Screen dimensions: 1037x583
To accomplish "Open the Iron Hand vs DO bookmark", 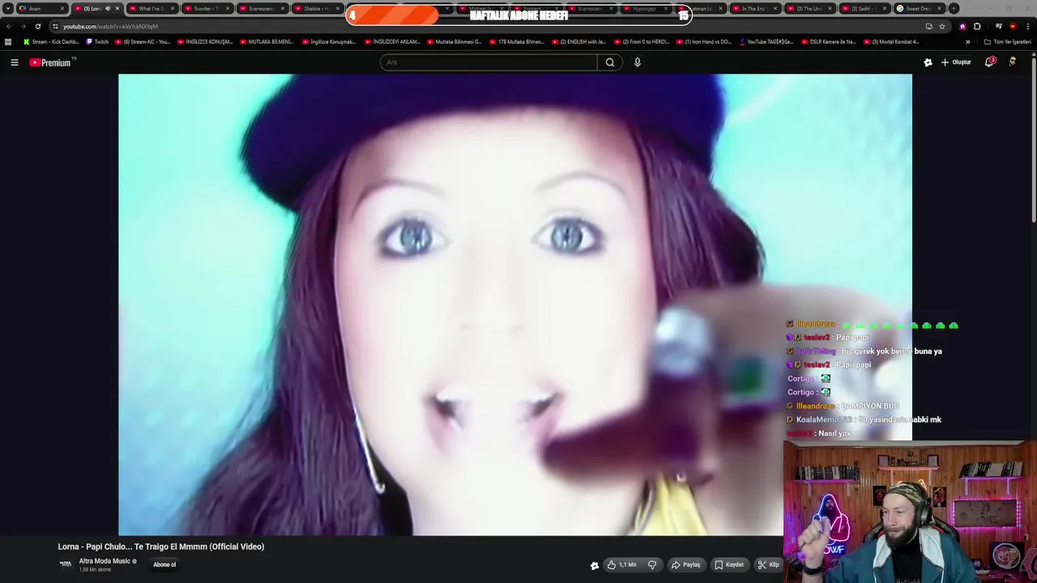I will 704,41.
